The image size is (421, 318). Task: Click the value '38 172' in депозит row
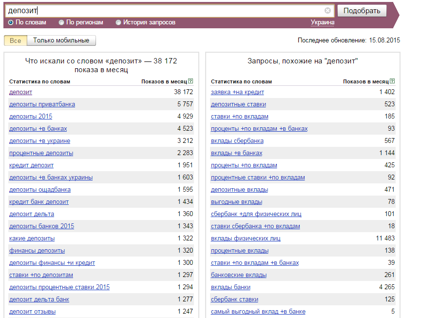click(183, 92)
